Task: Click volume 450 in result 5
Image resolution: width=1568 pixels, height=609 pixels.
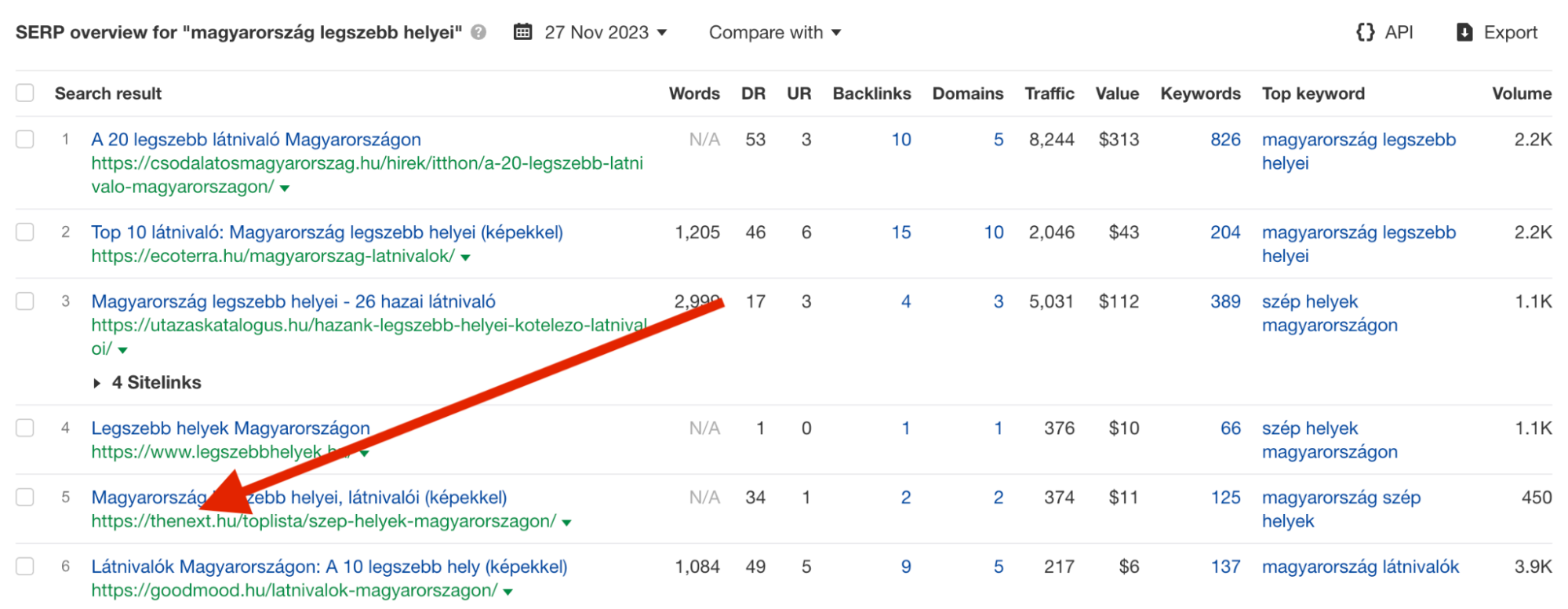Action: pyautogui.click(x=1537, y=497)
